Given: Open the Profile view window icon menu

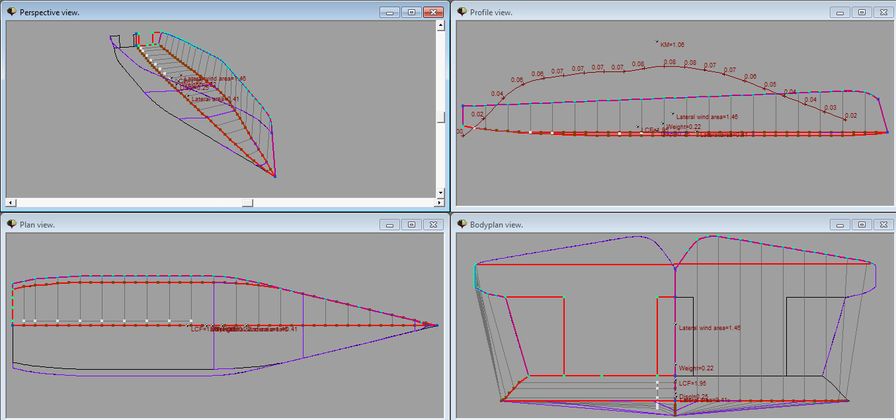Looking at the screenshot, I should [461, 12].
